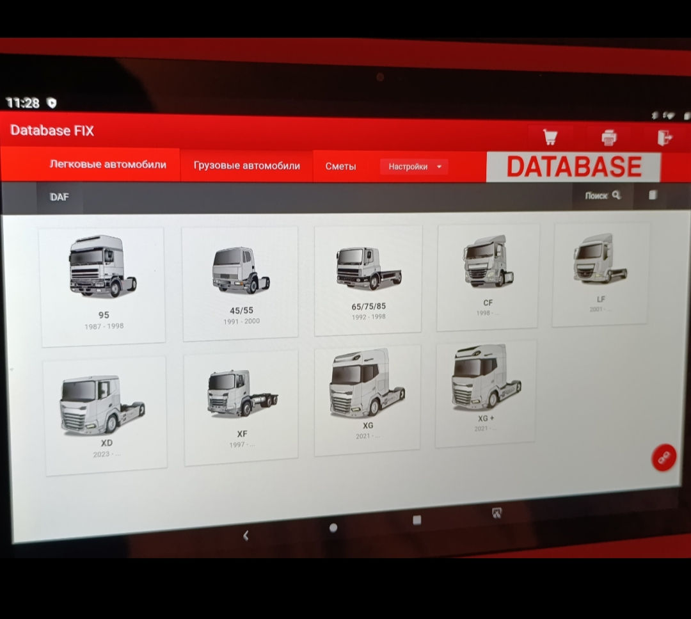Tap the Android recent apps square
This screenshot has width=691, height=619.
click(x=417, y=520)
